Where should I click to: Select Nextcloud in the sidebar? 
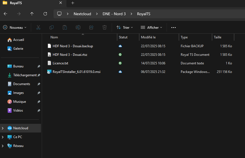(x=21, y=128)
